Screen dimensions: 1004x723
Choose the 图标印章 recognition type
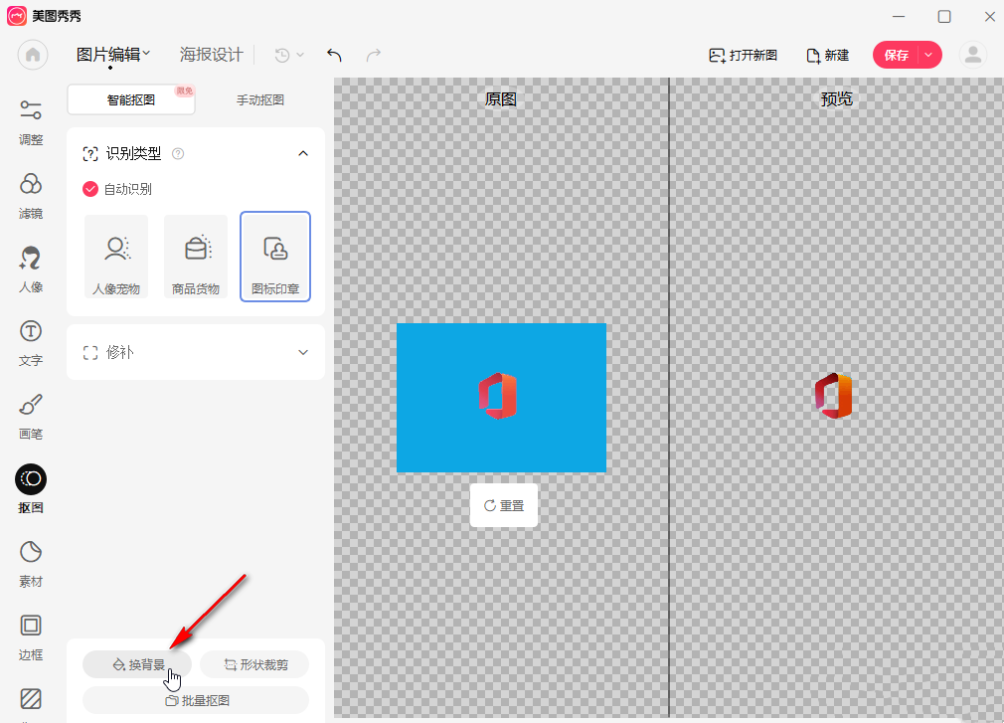point(275,257)
